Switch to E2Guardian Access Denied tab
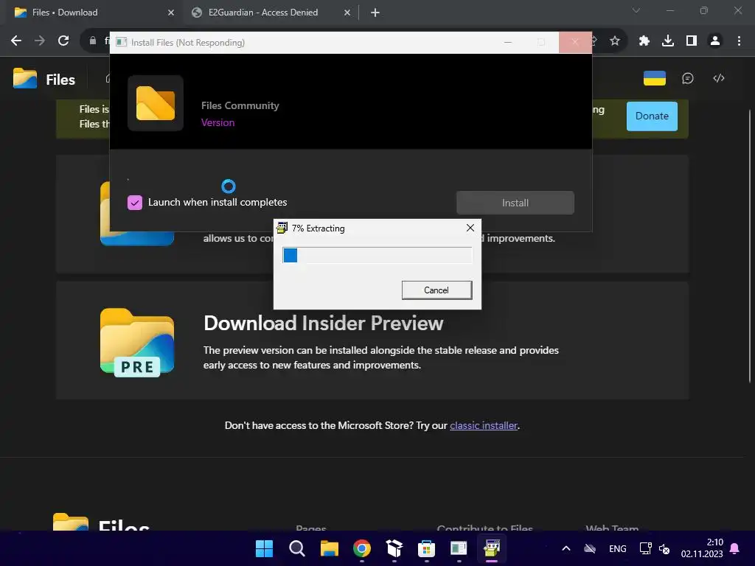Screen dimensions: 755x566 (270, 13)
